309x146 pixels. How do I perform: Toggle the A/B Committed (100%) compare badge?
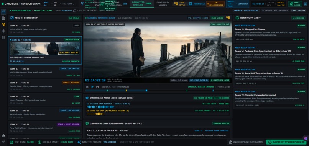tap(198, 18)
